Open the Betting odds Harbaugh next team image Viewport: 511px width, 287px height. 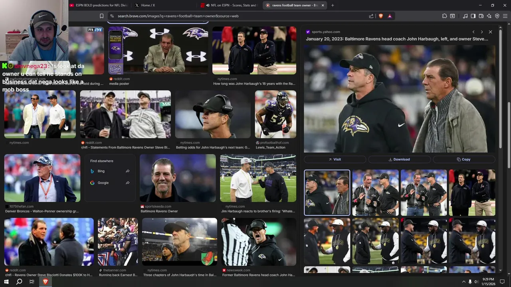point(213,114)
